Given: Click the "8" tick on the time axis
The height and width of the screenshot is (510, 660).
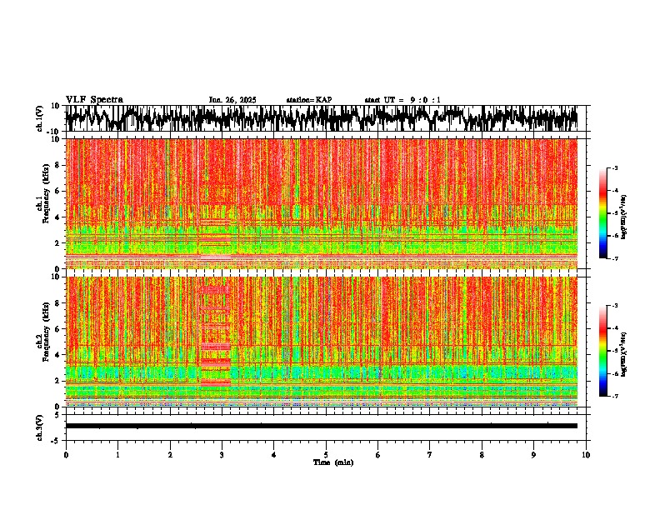Looking at the screenshot, I should pos(482,455).
